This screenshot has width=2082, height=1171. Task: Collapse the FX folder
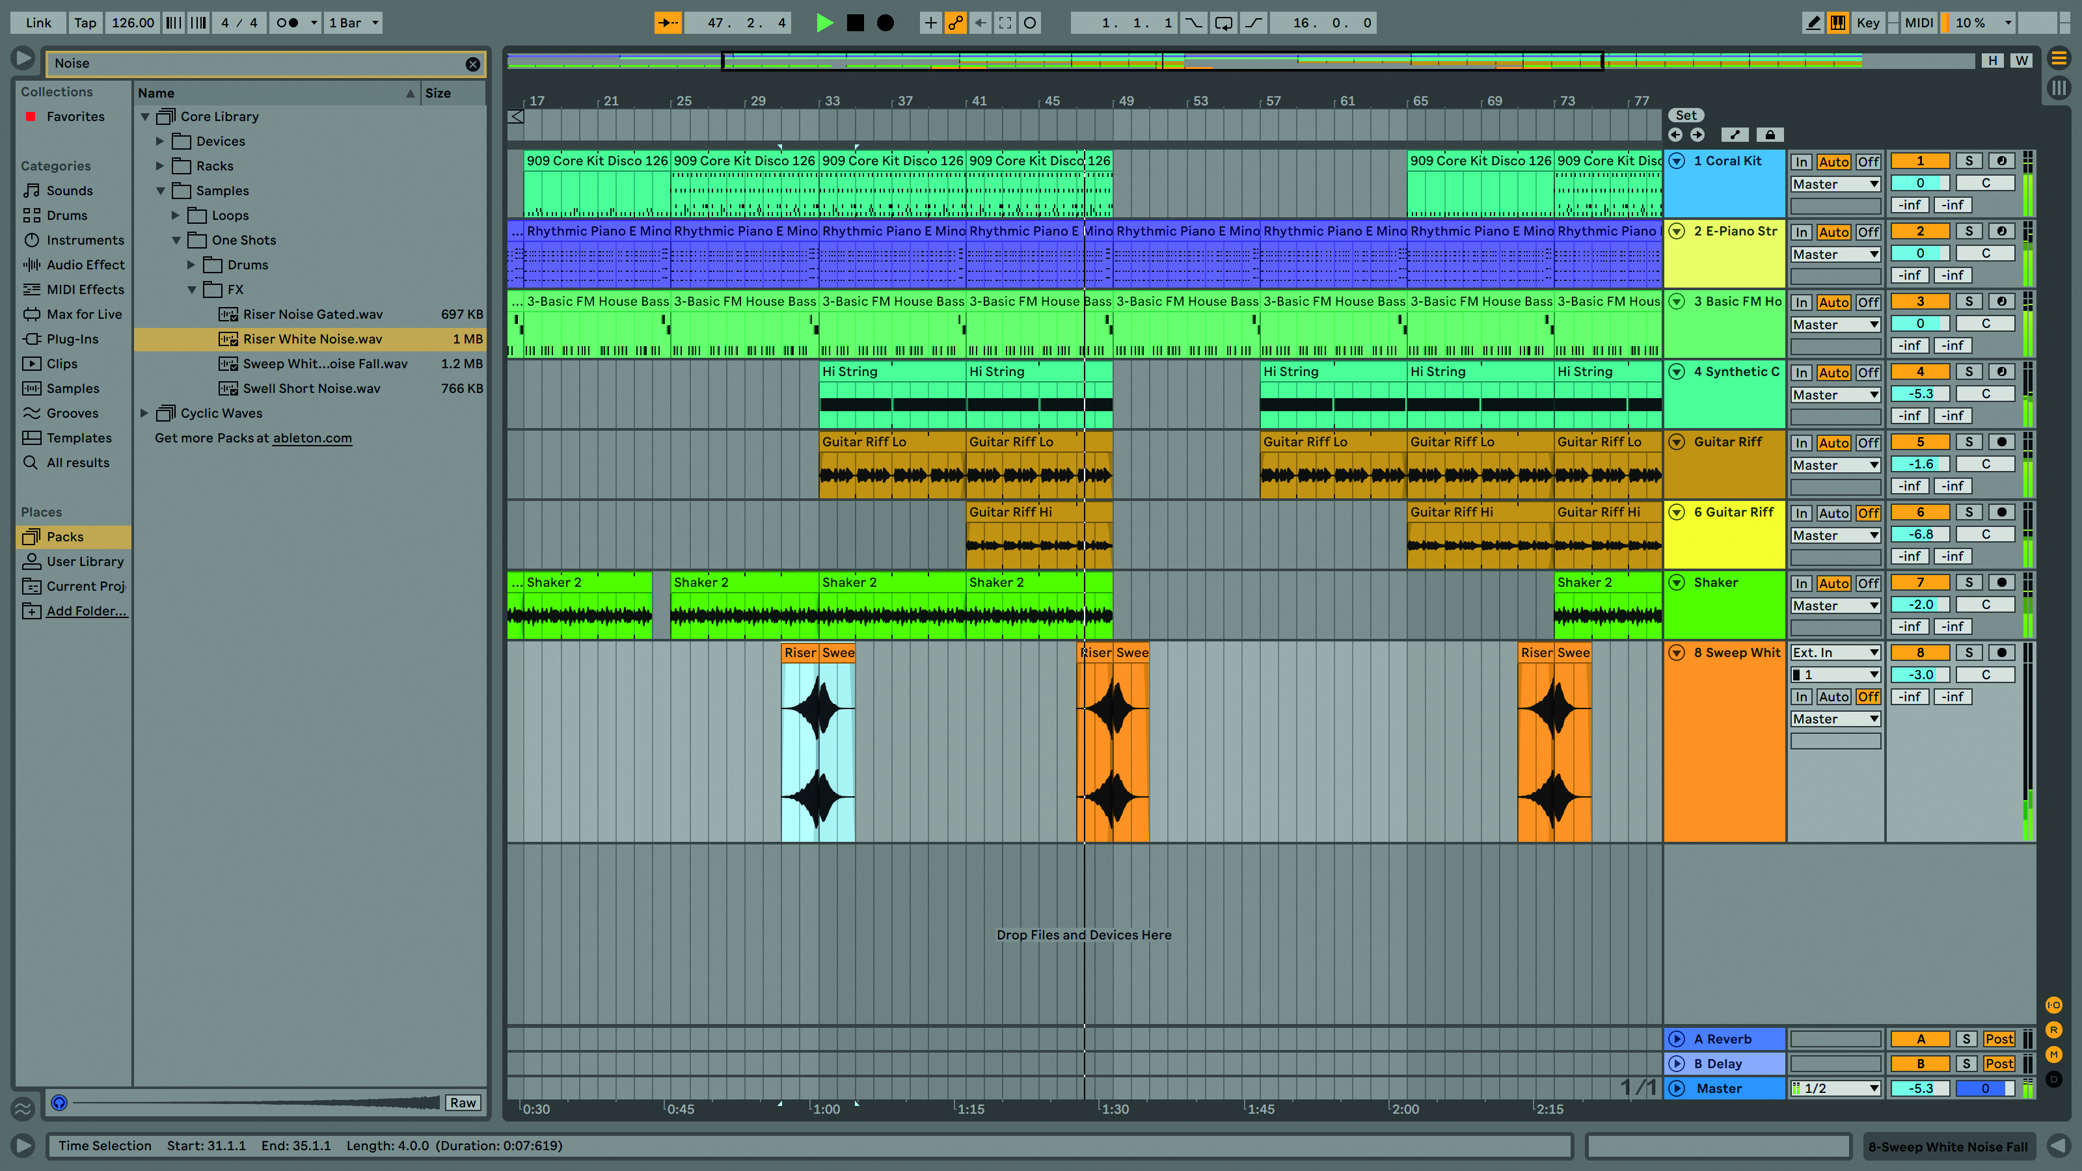(191, 290)
